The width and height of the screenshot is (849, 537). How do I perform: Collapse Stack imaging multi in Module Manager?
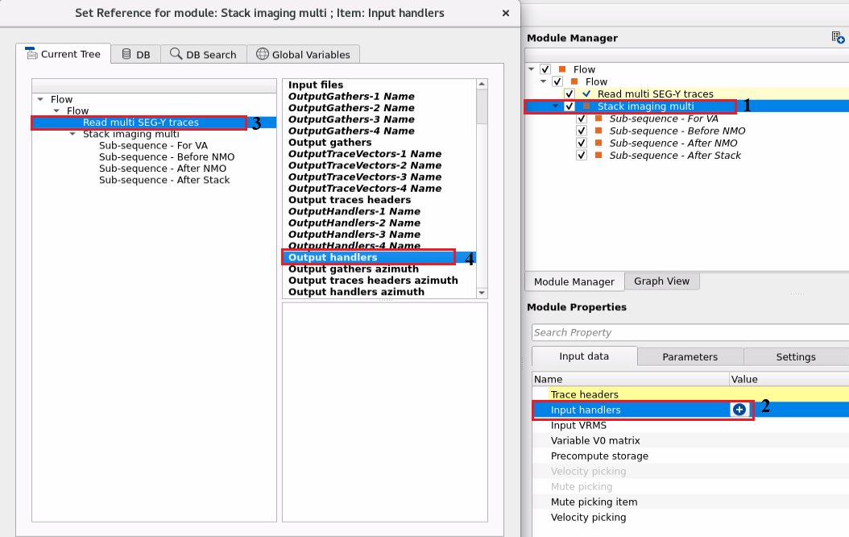tap(555, 106)
